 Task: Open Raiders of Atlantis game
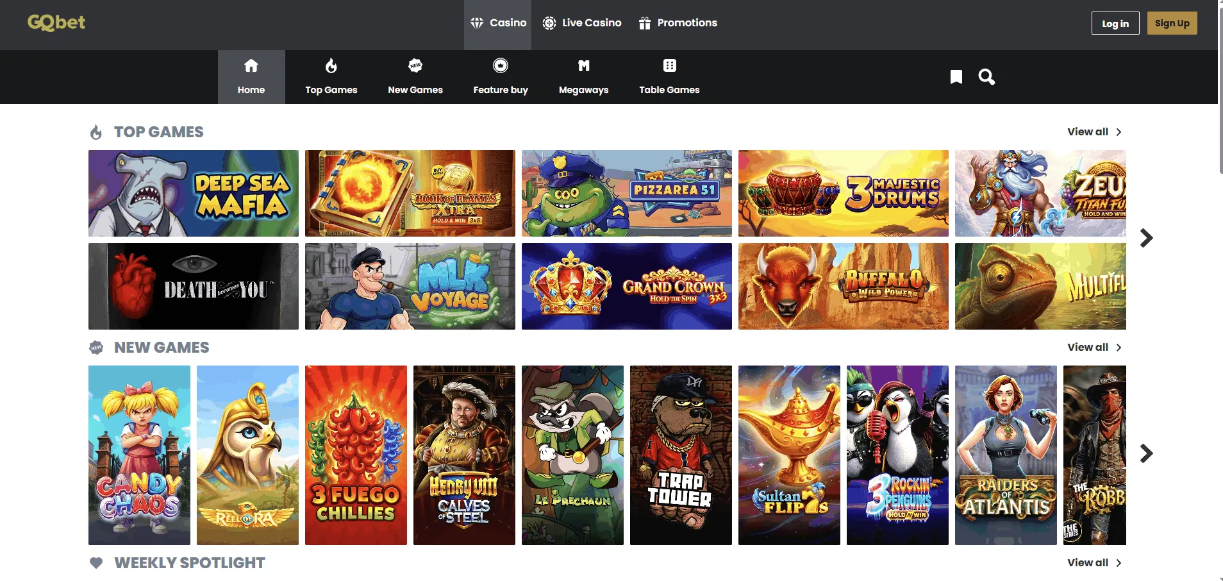tap(1006, 455)
